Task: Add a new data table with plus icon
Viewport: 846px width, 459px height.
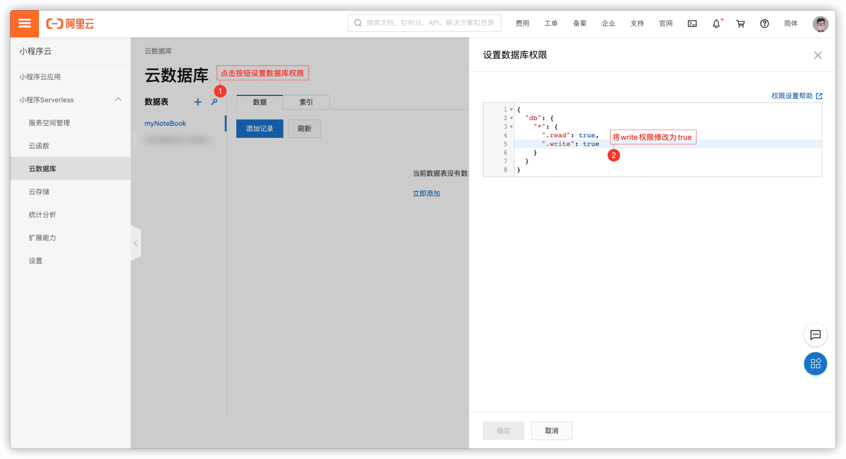Action: pyautogui.click(x=197, y=102)
